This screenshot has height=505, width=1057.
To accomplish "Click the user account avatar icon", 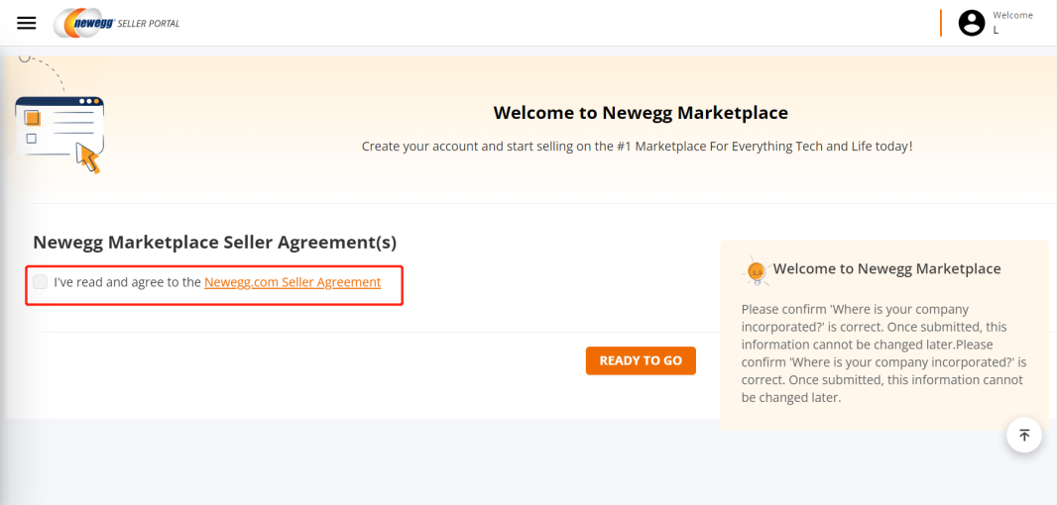I will [972, 23].
